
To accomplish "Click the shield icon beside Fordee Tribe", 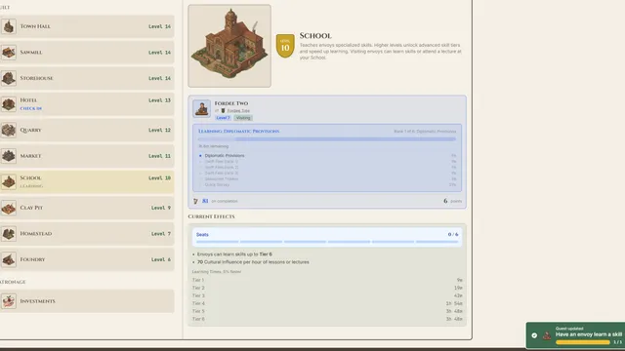I will tap(224, 110).
